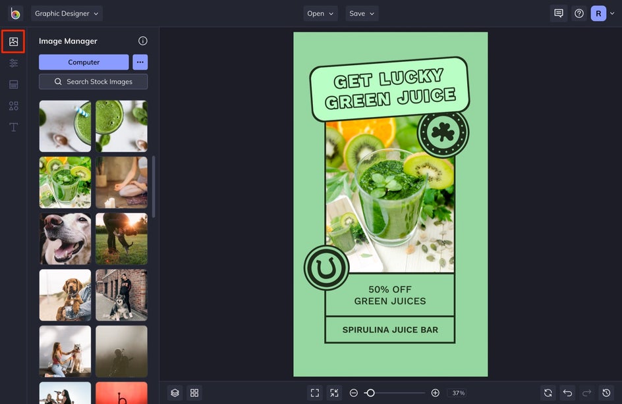Click the zoom slider handle
The image size is (622, 404).
pos(370,393)
